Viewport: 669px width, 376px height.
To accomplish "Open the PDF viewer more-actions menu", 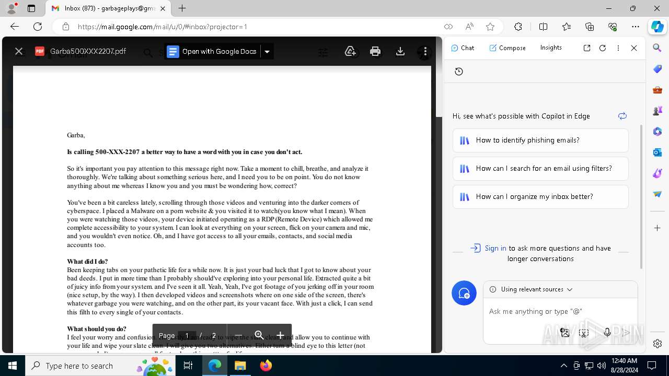I will 425,51.
